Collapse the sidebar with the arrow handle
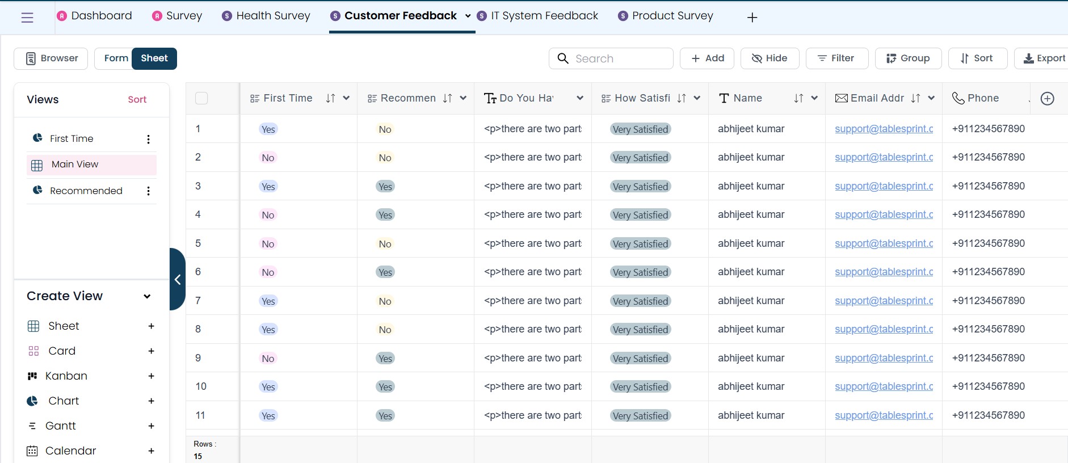This screenshot has width=1068, height=463. (178, 279)
